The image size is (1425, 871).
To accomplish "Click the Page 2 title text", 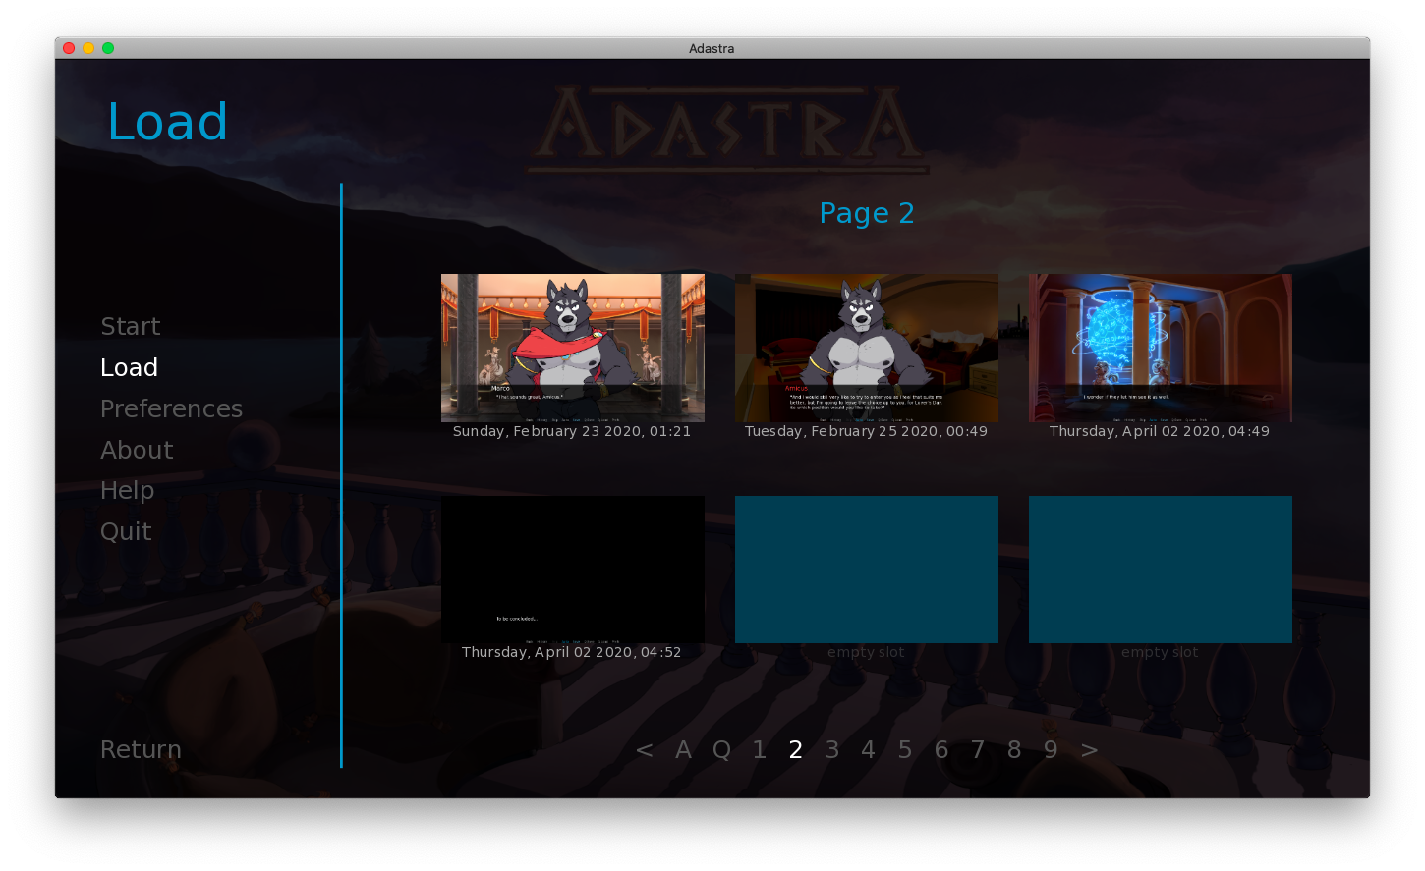I will coord(866,213).
